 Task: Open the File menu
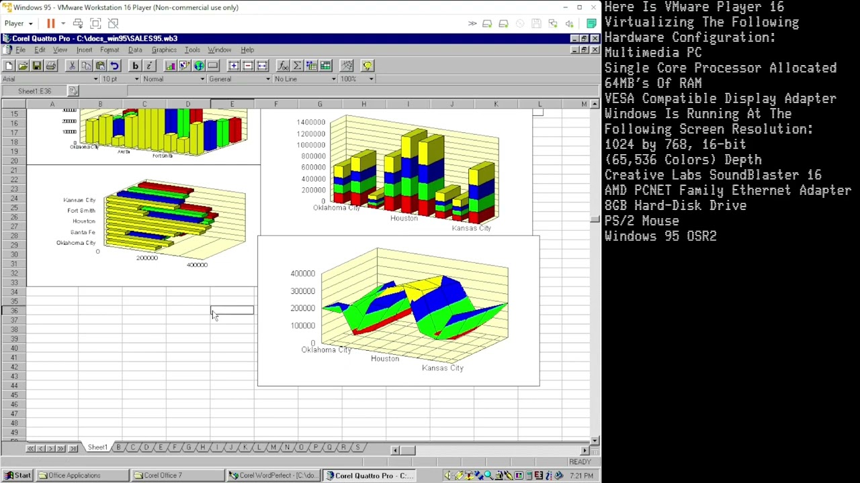click(x=21, y=50)
